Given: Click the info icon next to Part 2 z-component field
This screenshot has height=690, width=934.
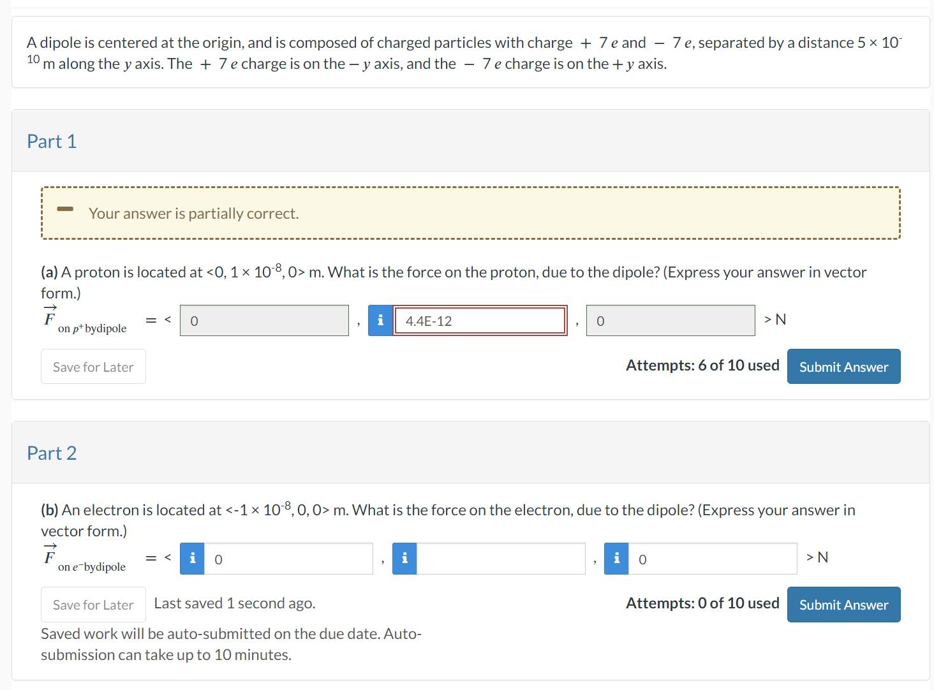Looking at the screenshot, I should [x=616, y=558].
